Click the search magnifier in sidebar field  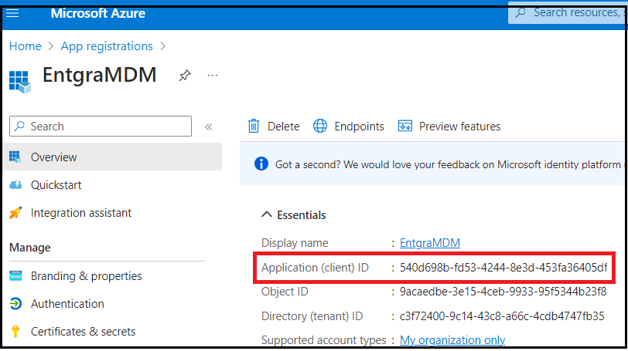click(19, 127)
